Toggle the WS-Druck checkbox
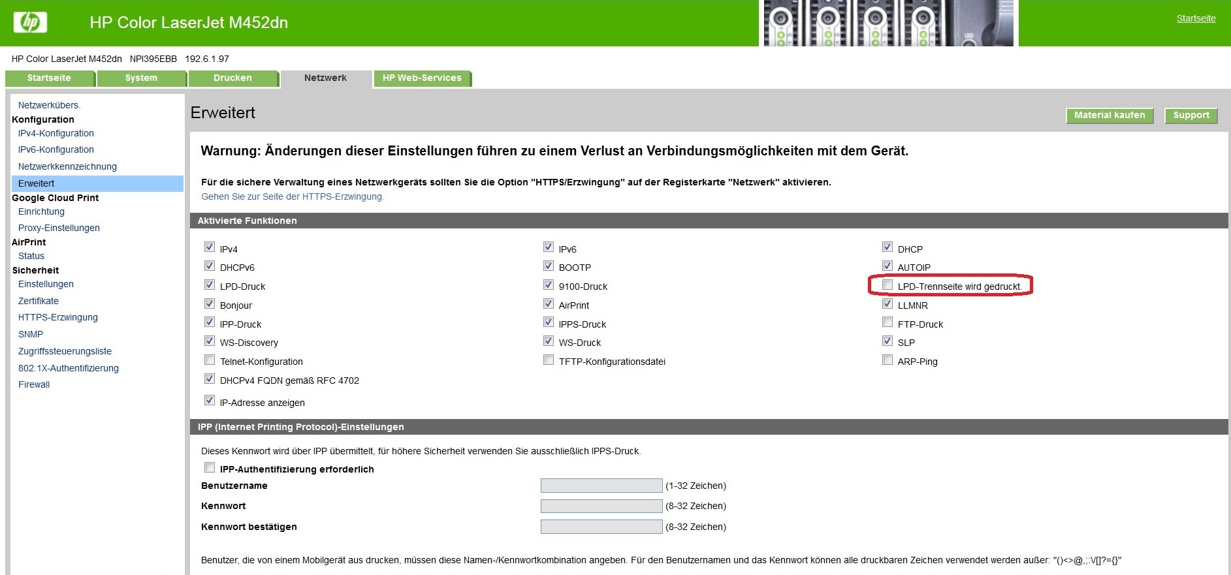Image resolution: width=1231 pixels, height=575 pixels. click(549, 341)
